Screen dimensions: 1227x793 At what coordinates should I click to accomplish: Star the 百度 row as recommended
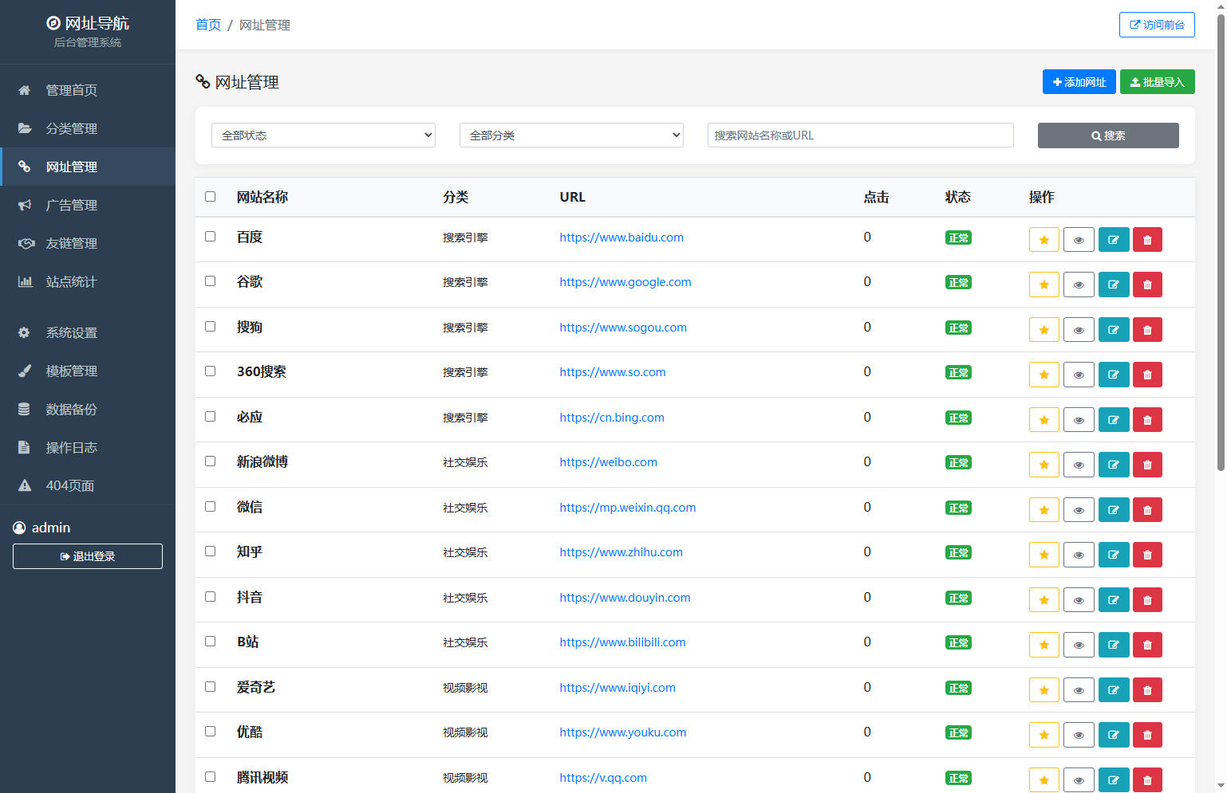[x=1044, y=240]
